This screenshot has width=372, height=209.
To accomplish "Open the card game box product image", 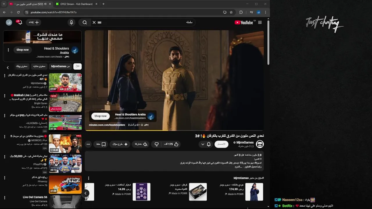I will coord(198,192).
